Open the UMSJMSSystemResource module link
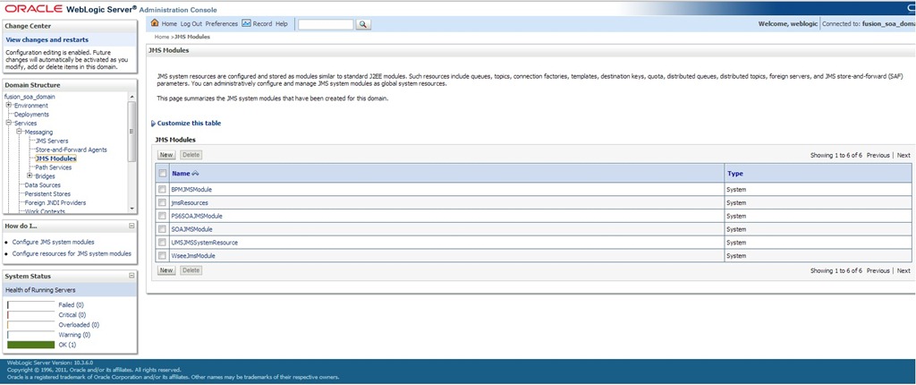 [x=204, y=243]
